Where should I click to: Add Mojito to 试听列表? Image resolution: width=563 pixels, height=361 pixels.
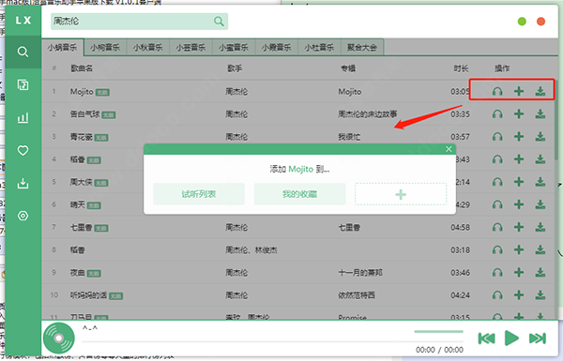(199, 194)
